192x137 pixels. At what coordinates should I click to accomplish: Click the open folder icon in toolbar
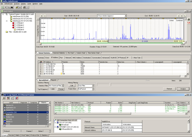17,7
